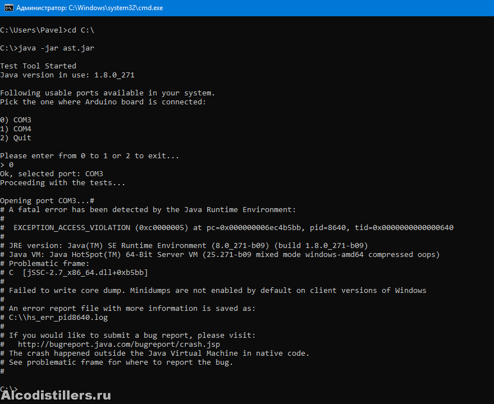Click 'Please enter from 0 to 1' prompt
494x404 pixels.
click(x=89, y=156)
